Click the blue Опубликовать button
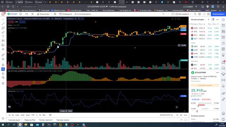Screen dimensions: 226x127 pyautogui.click(x=218, y=14)
